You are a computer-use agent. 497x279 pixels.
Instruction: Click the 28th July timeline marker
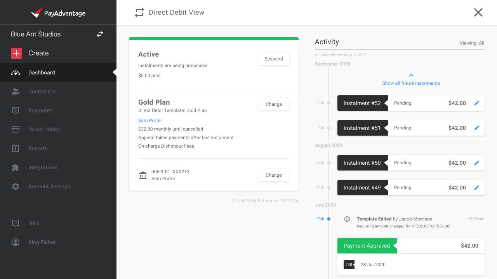coord(328,219)
